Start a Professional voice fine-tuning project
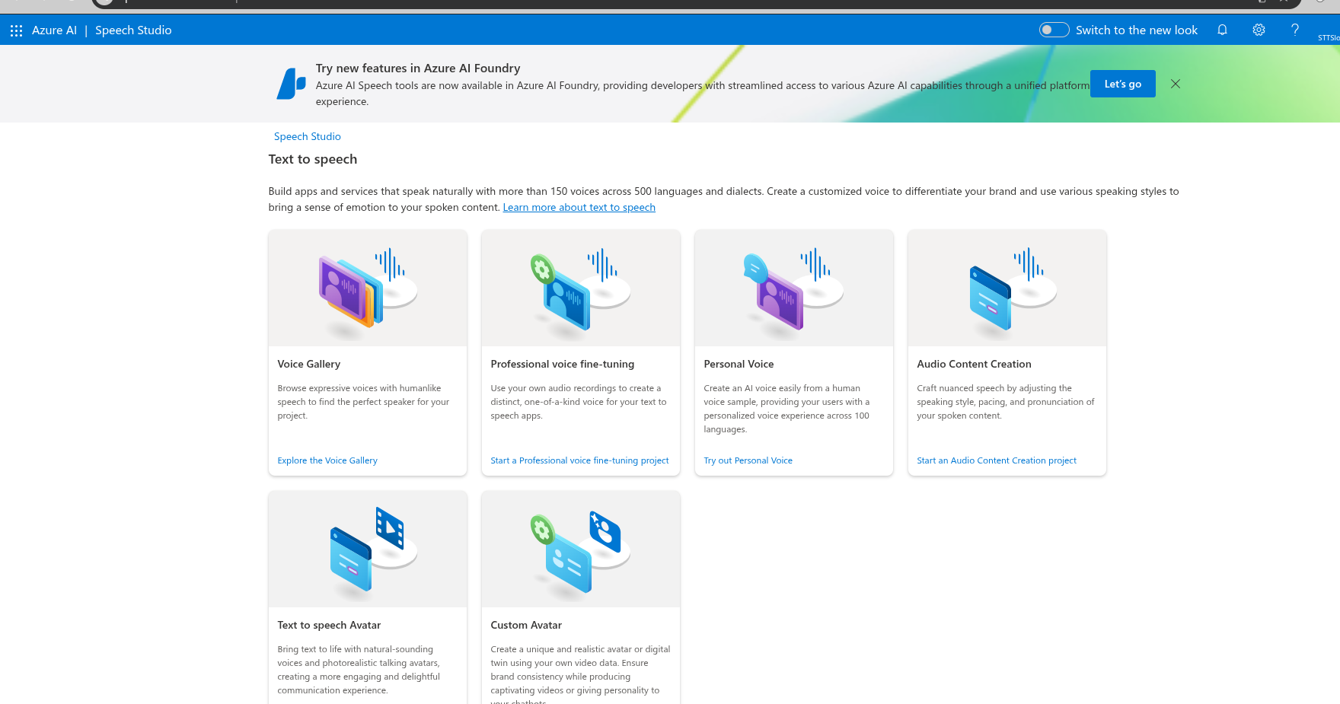The image size is (1340, 704). 579,460
